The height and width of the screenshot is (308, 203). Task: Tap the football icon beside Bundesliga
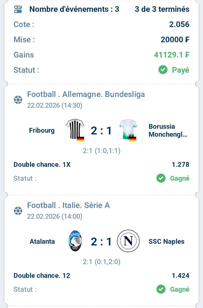pos(18,100)
